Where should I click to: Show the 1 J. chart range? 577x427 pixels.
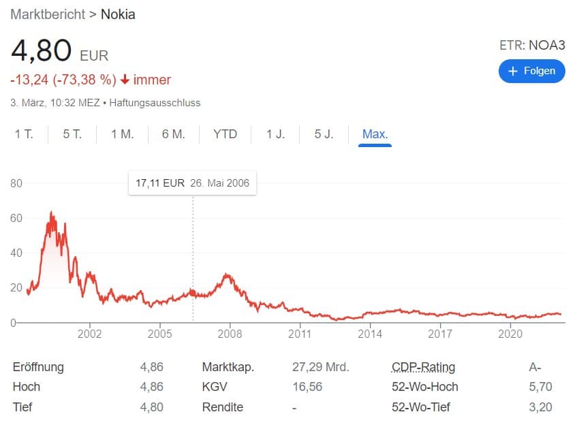tap(275, 134)
